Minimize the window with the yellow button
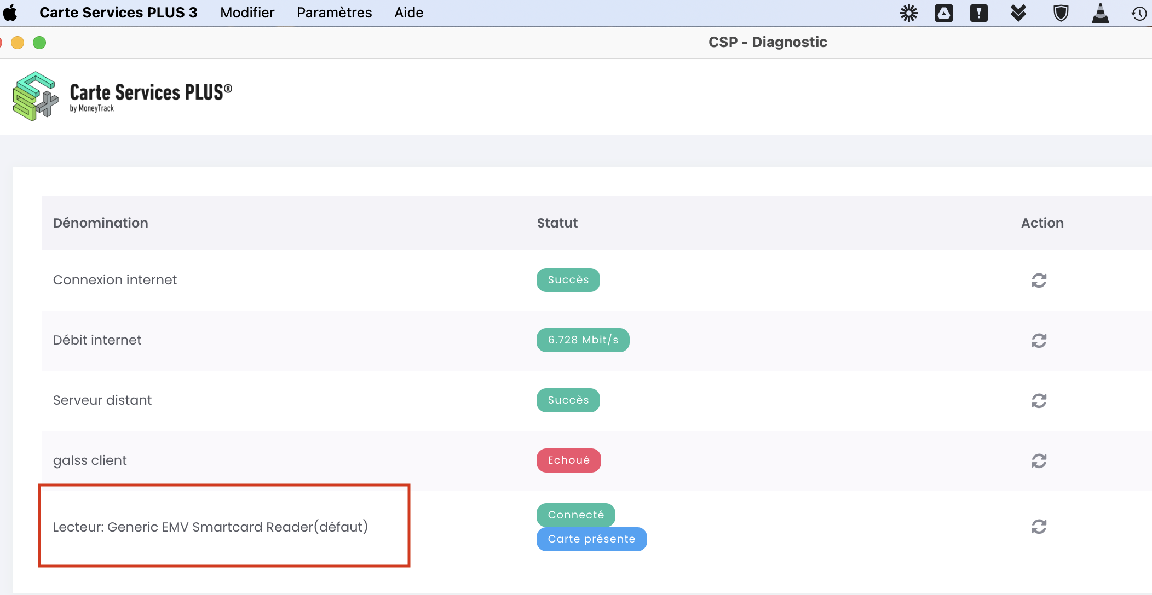1152x595 pixels. tap(18, 43)
